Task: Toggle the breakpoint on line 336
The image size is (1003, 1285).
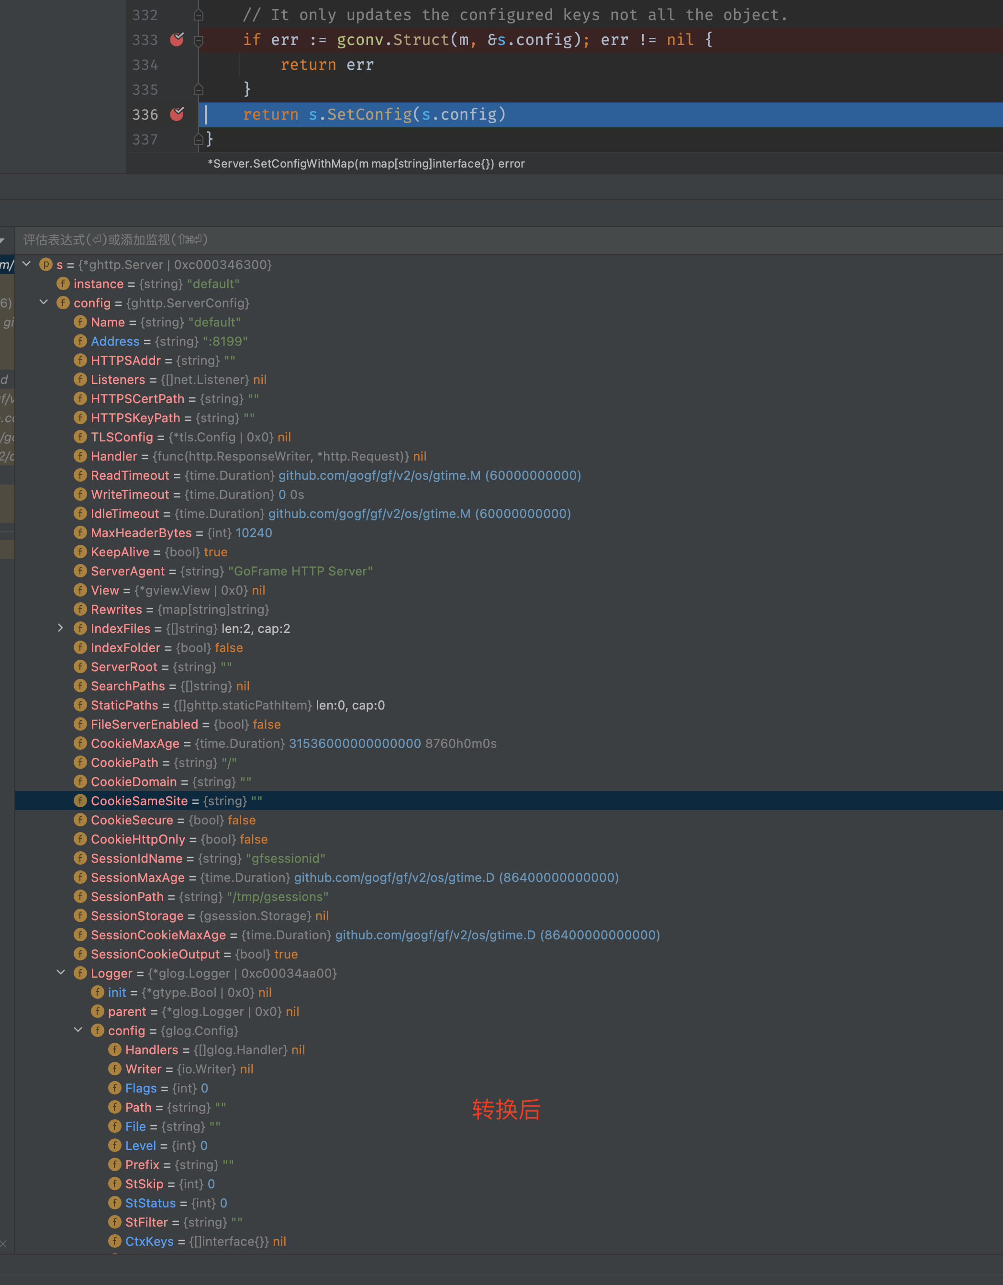Action: 177,114
